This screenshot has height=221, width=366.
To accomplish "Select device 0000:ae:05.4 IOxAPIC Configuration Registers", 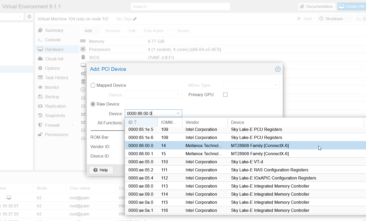I will pos(245,178).
